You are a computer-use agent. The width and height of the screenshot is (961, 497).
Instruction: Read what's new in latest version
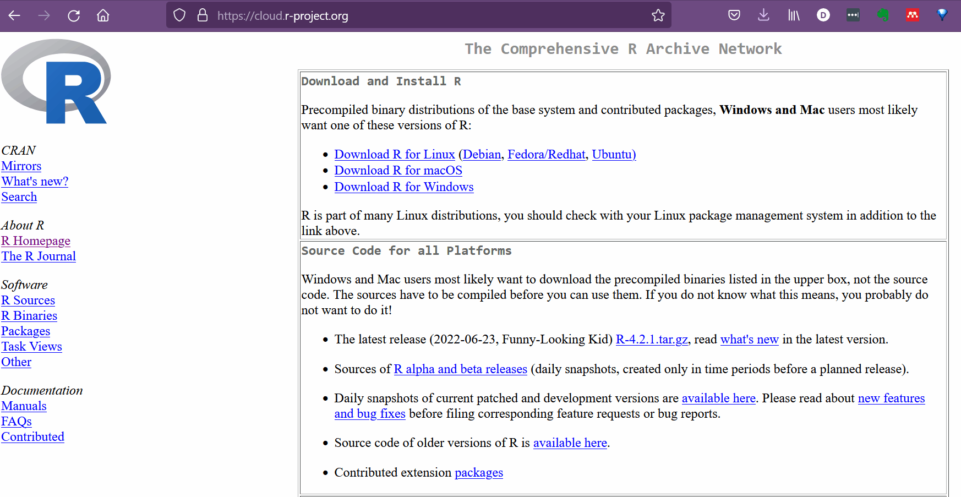point(750,340)
